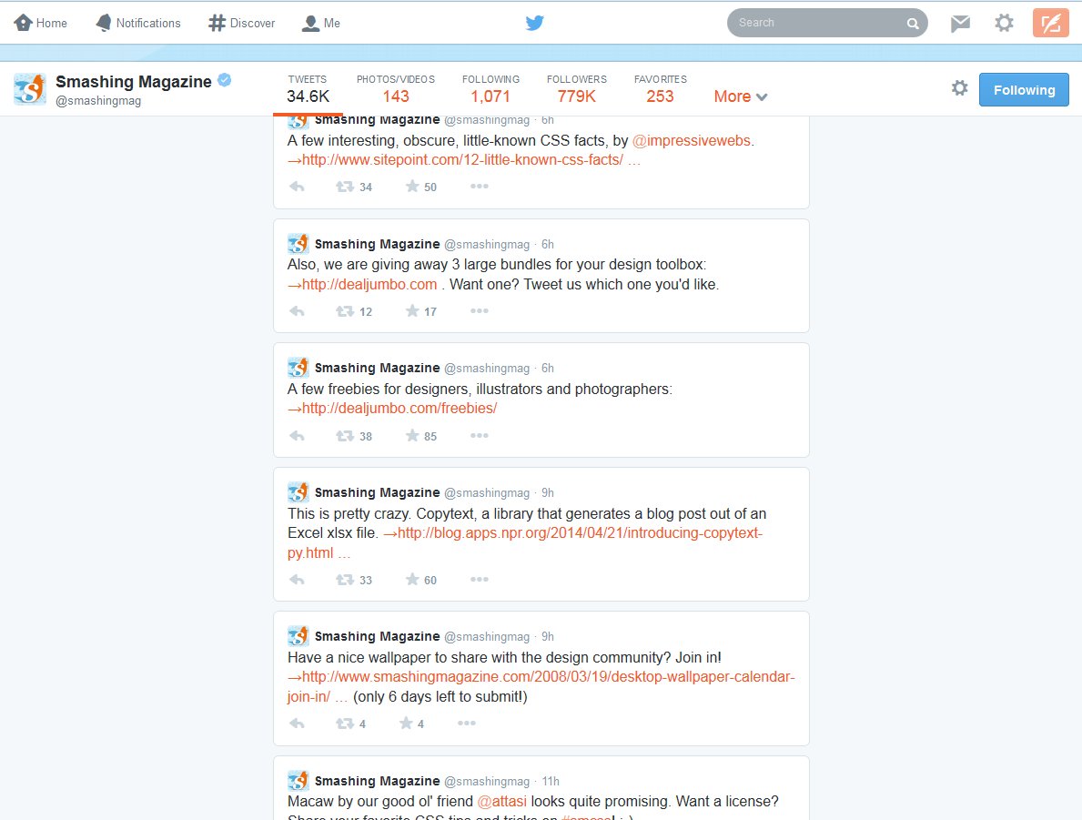
Task: Click the Twitter bird logo
Action: pyautogui.click(x=535, y=23)
